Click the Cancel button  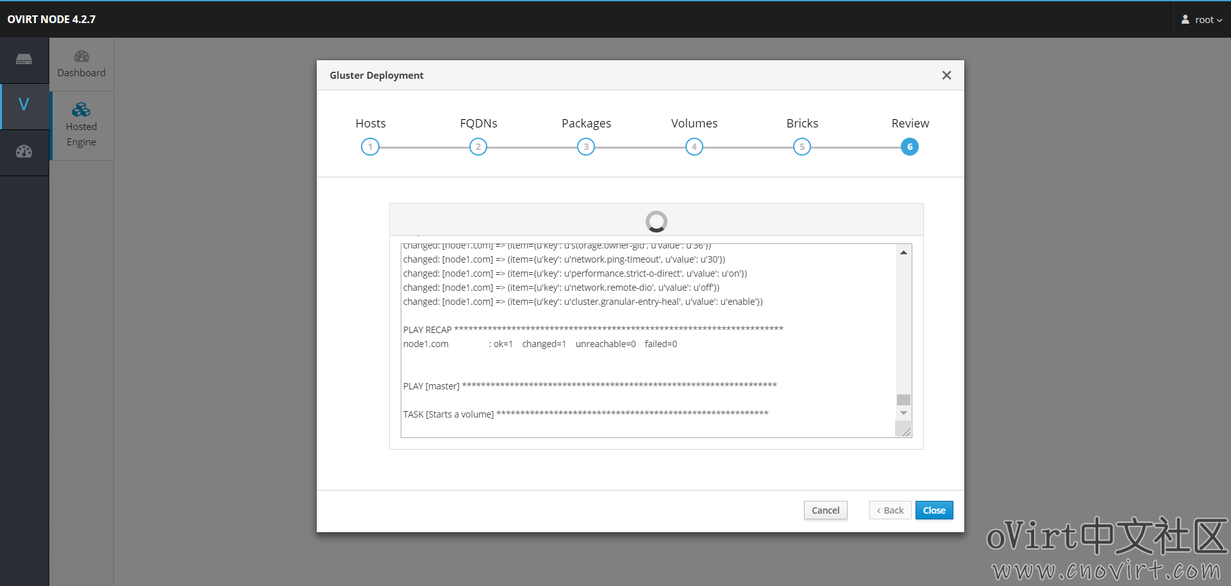click(x=826, y=510)
